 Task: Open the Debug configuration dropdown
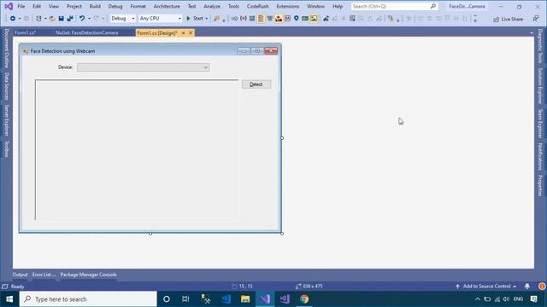(x=122, y=19)
